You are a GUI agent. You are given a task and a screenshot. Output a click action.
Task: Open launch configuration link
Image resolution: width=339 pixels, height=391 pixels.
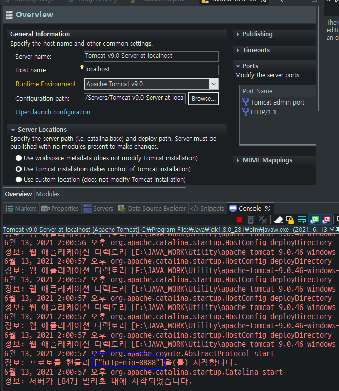pos(53,112)
